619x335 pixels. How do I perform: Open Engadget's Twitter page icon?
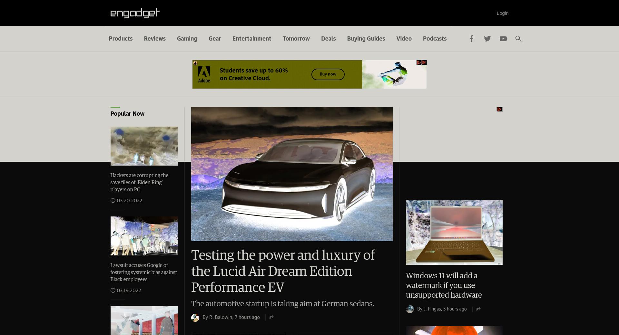click(x=487, y=39)
